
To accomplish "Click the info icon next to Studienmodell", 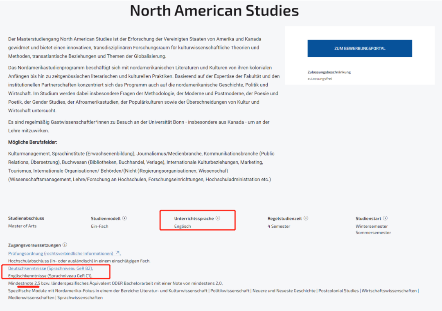I will [124, 218].
